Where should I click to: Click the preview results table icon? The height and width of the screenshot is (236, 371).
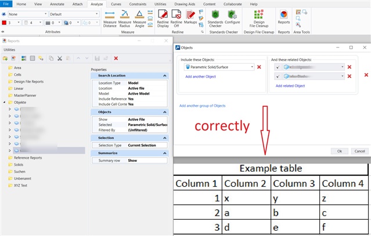[x=33, y=59]
